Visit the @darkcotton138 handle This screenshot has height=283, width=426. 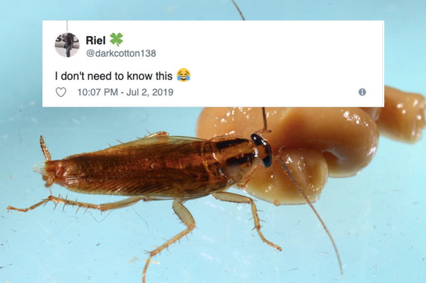pos(121,54)
